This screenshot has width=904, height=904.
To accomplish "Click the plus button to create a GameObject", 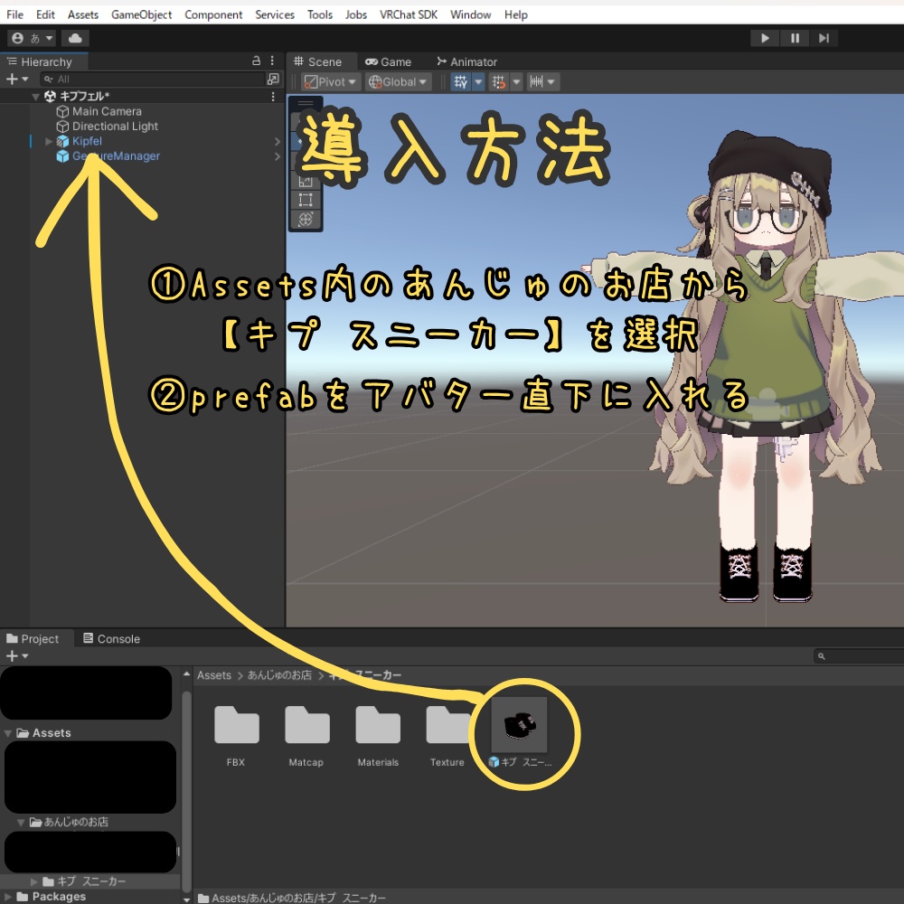I will [x=11, y=79].
